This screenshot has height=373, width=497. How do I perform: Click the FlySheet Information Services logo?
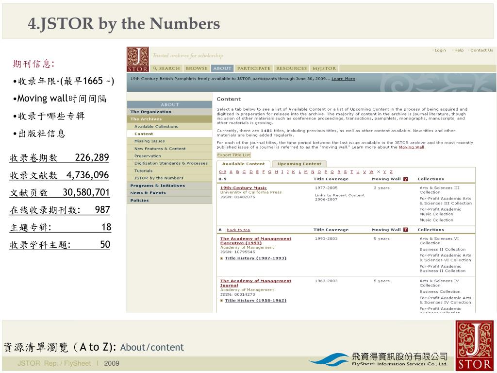379,360
